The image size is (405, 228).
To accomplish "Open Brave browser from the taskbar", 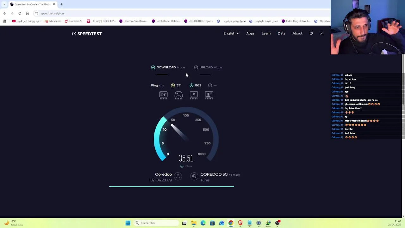I will pyautogui.click(x=240, y=223).
